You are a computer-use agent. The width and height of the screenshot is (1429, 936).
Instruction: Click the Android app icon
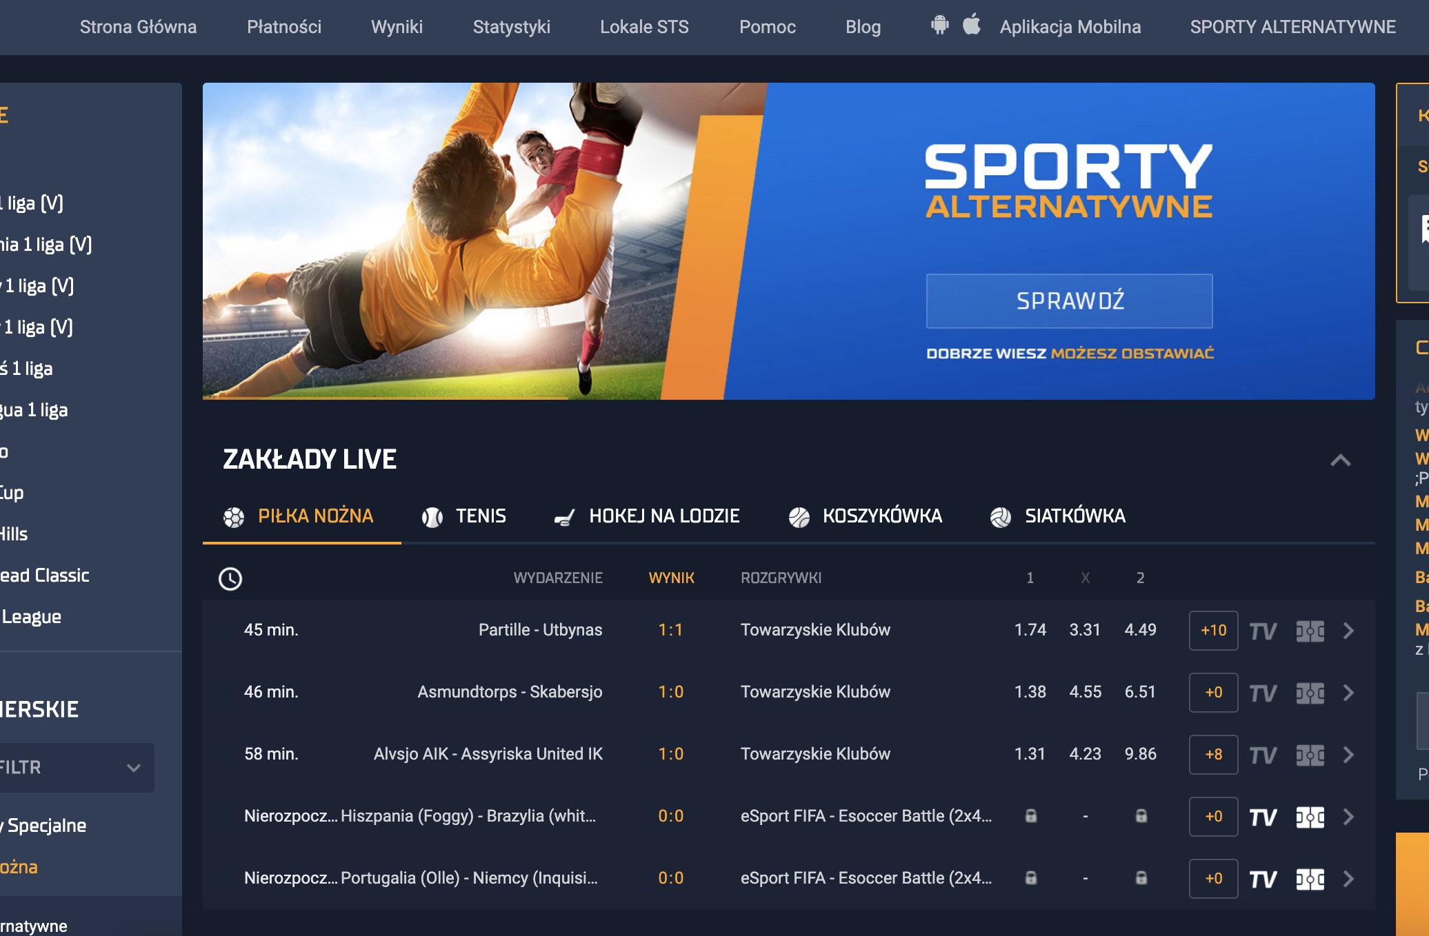coord(939,26)
